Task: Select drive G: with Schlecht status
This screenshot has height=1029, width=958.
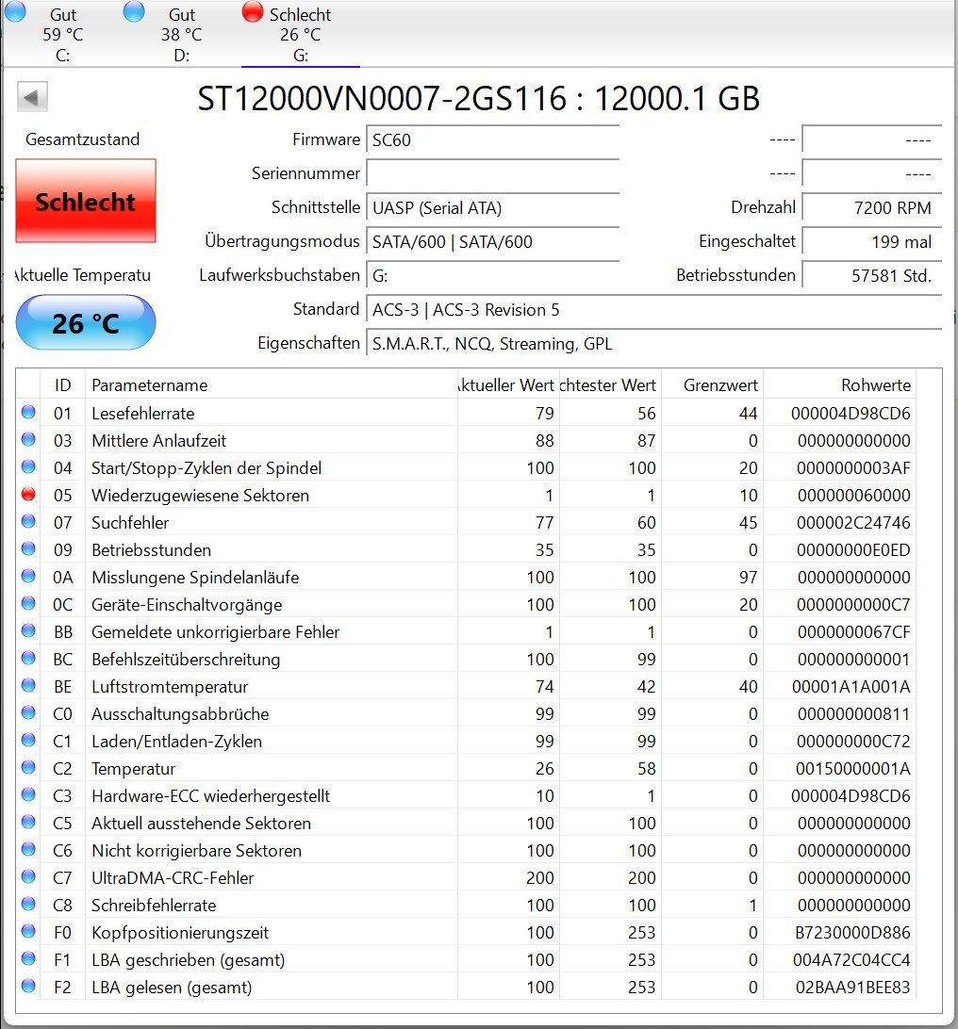Action: [300, 33]
